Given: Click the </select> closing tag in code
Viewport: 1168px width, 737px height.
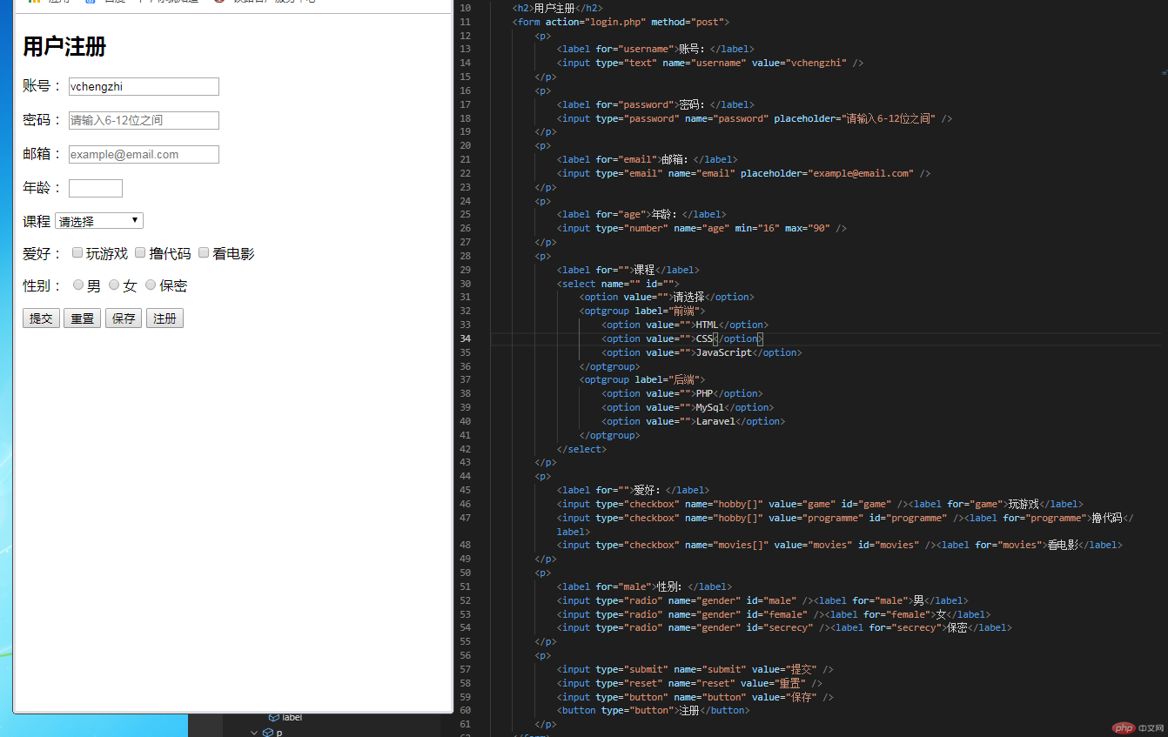Looking at the screenshot, I should click(582, 449).
